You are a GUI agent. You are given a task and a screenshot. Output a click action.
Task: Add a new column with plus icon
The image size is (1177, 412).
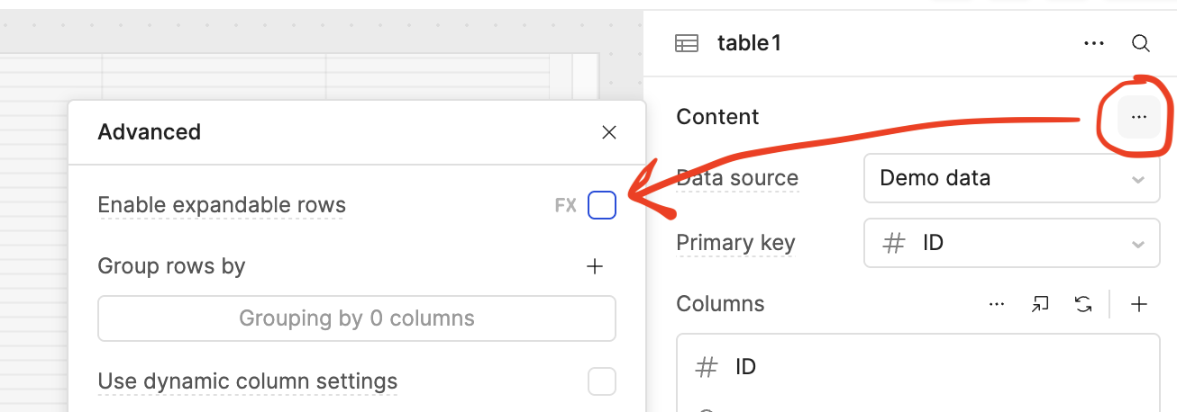[x=1139, y=304]
